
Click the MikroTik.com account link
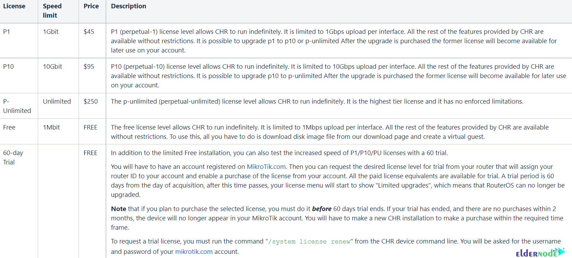click(x=266, y=166)
